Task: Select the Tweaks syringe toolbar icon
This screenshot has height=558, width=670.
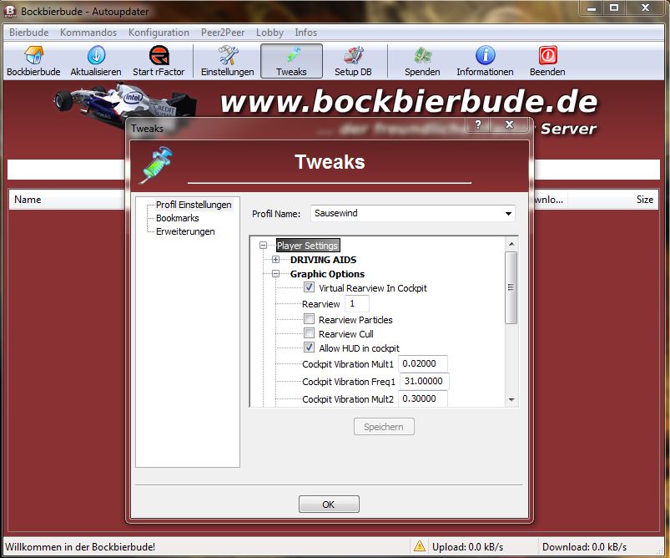Action: (291, 56)
